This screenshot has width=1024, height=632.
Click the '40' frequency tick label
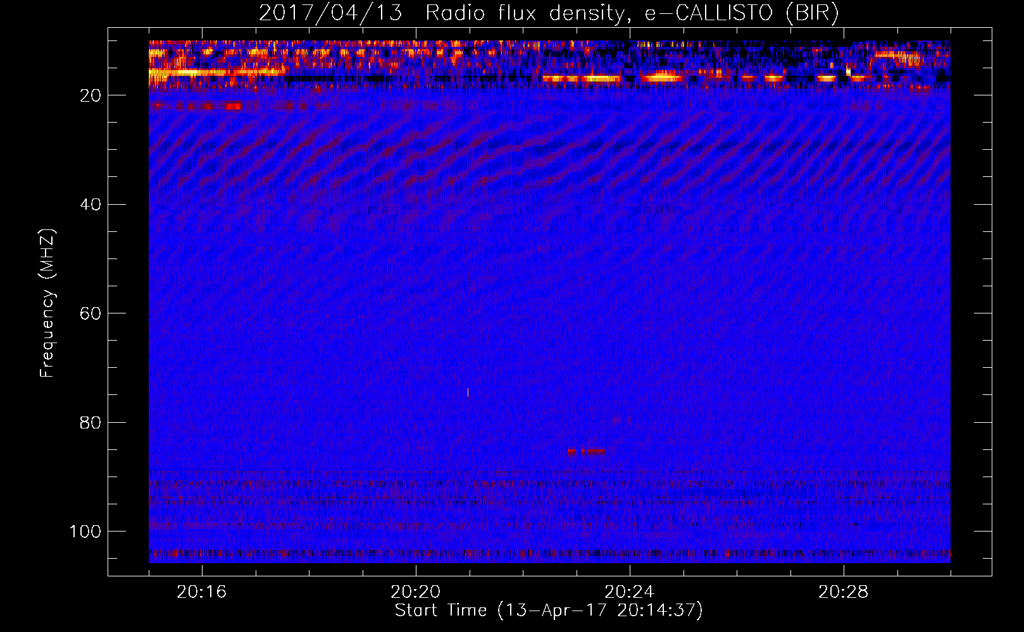coord(91,205)
